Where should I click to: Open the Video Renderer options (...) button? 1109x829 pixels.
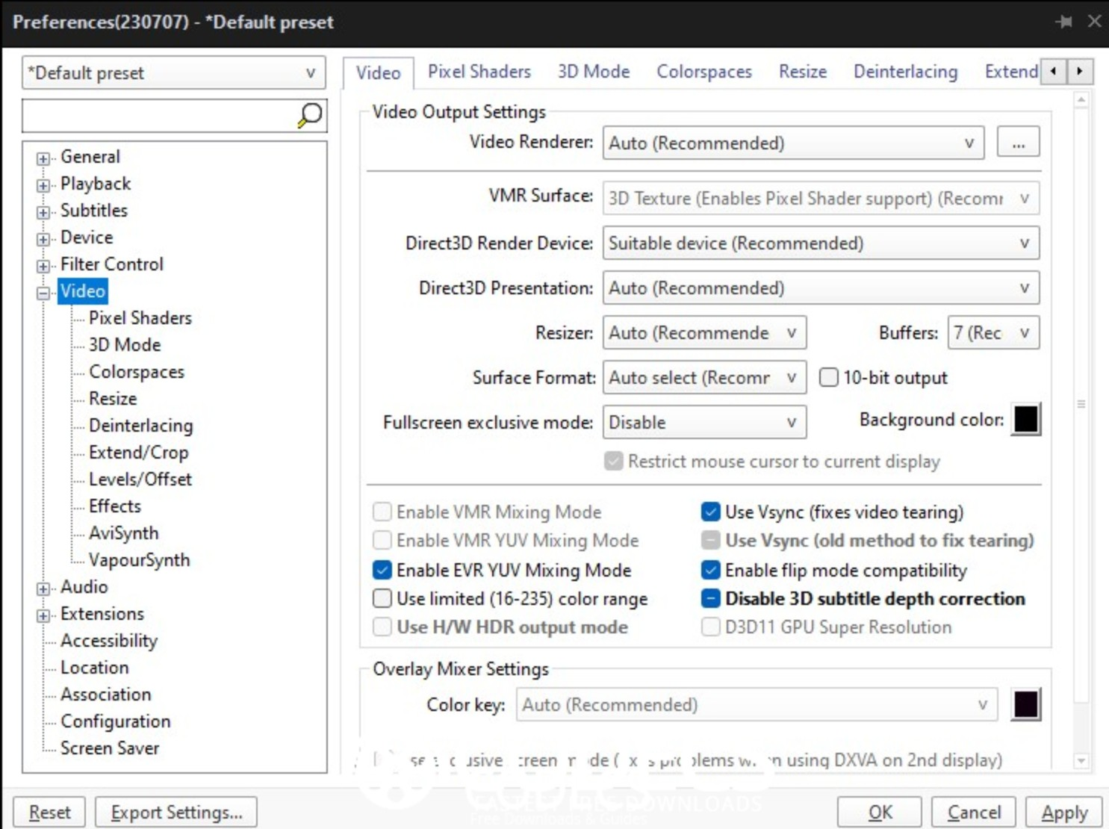click(x=1018, y=142)
